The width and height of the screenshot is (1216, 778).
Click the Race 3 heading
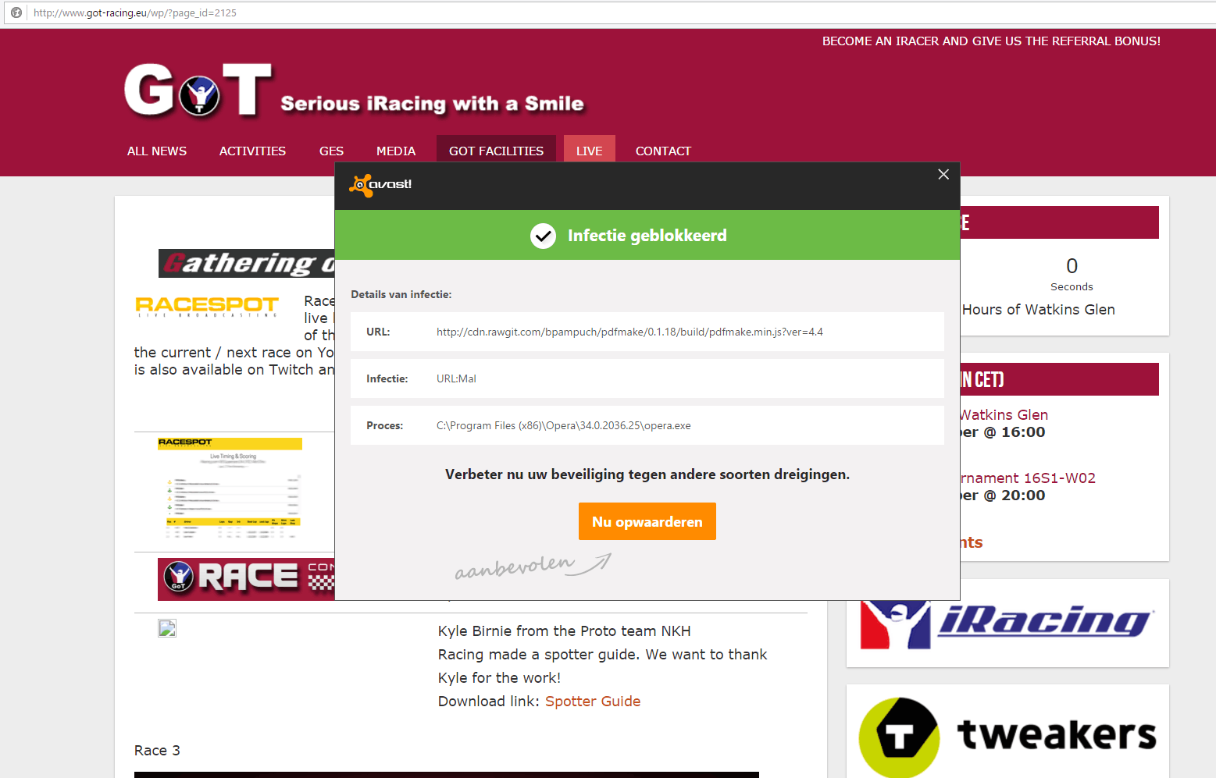pyautogui.click(x=157, y=751)
